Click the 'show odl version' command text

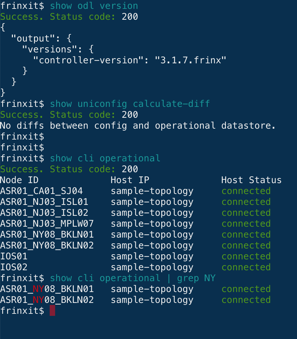[x=94, y=6]
